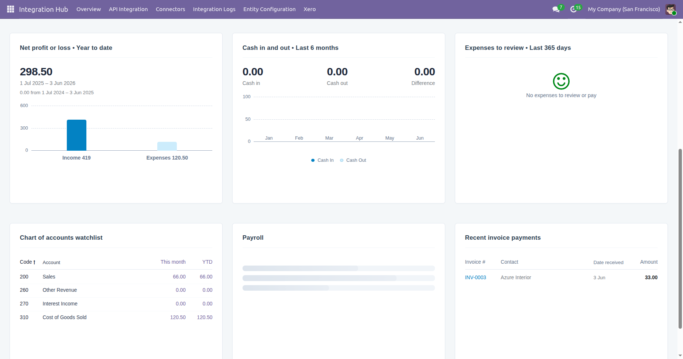Click the blue Income bar
The width and height of the screenshot is (683, 359).
pyautogui.click(x=76, y=135)
